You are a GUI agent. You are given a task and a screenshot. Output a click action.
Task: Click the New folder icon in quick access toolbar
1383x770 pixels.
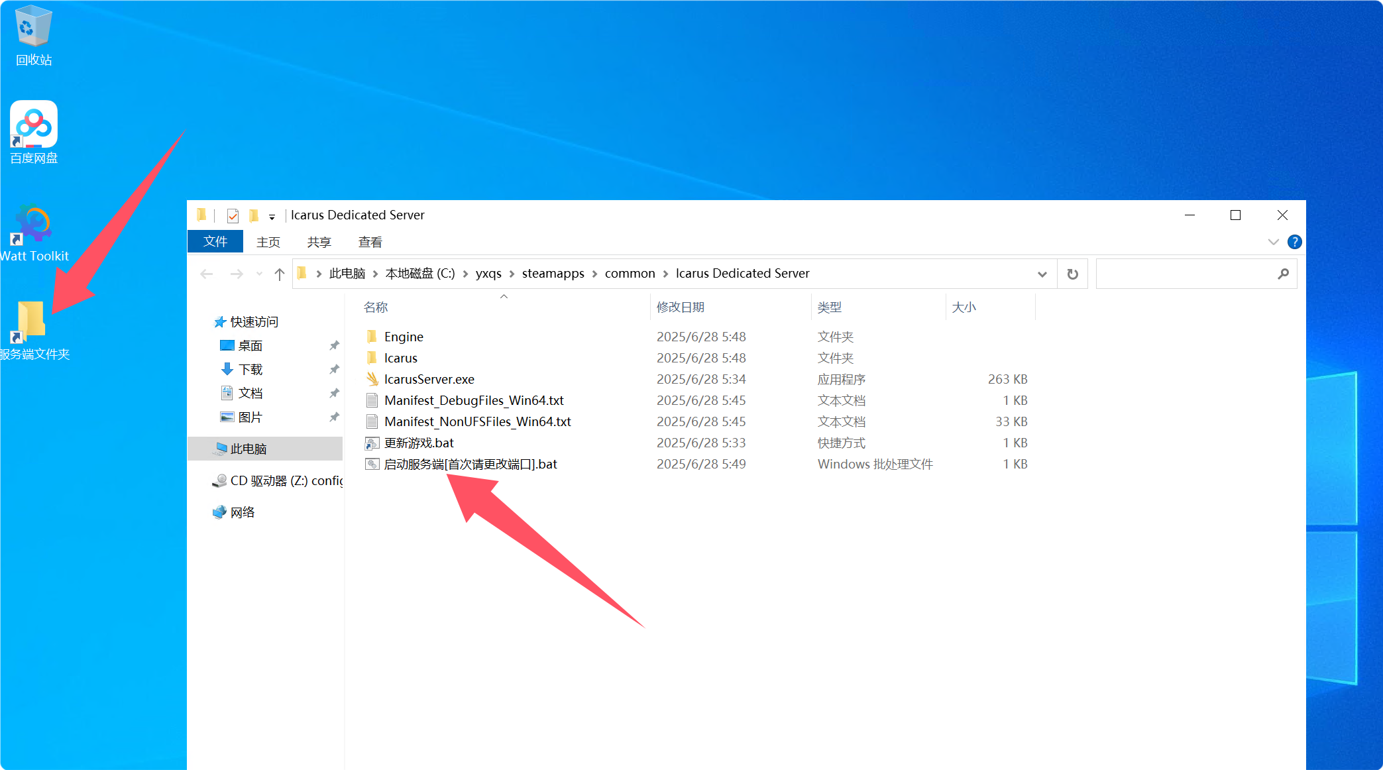(253, 215)
